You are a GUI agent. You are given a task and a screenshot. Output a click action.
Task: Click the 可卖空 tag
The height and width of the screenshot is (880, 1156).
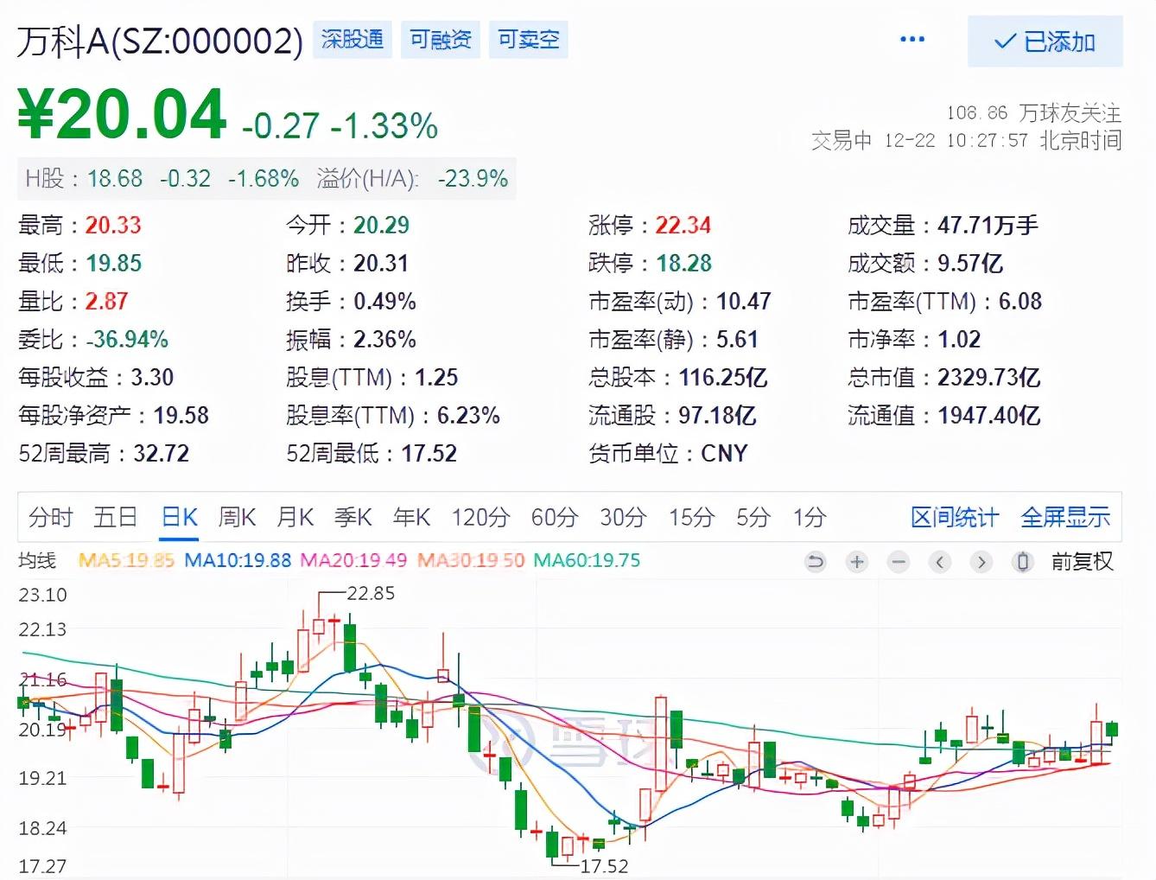coord(528,39)
